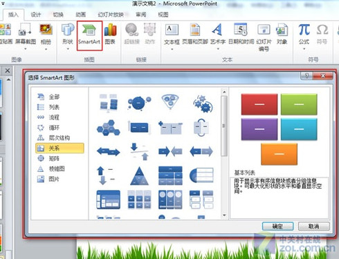Choose the gear SmartArt layout
Image resolution: width=339 pixels, height=259 pixels.
pos(202,104)
